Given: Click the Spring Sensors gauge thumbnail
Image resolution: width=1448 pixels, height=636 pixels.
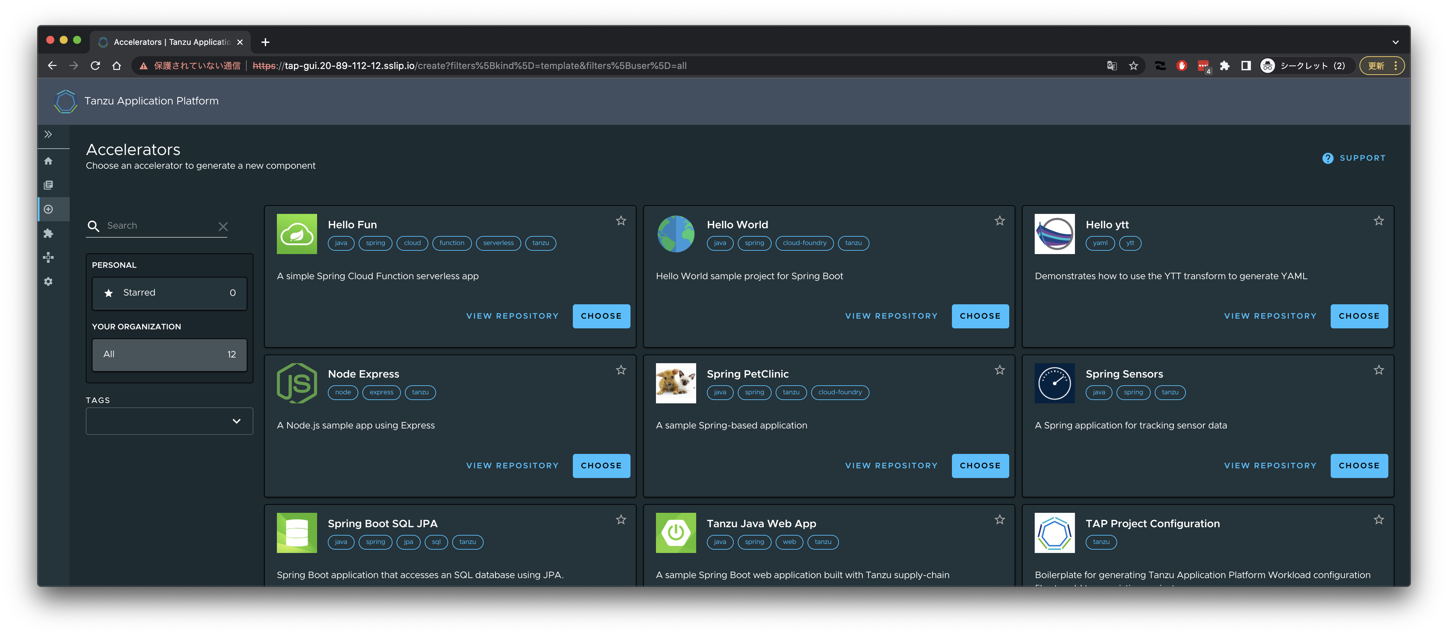Looking at the screenshot, I should click(x=1054, y=383).
